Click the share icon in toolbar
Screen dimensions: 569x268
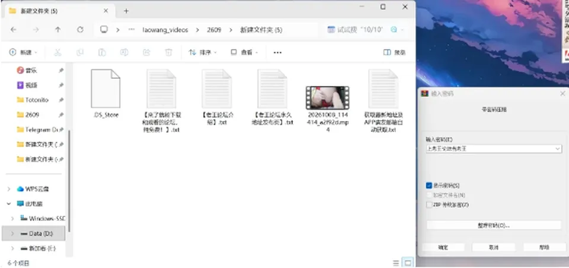click(x=146, y=52)
